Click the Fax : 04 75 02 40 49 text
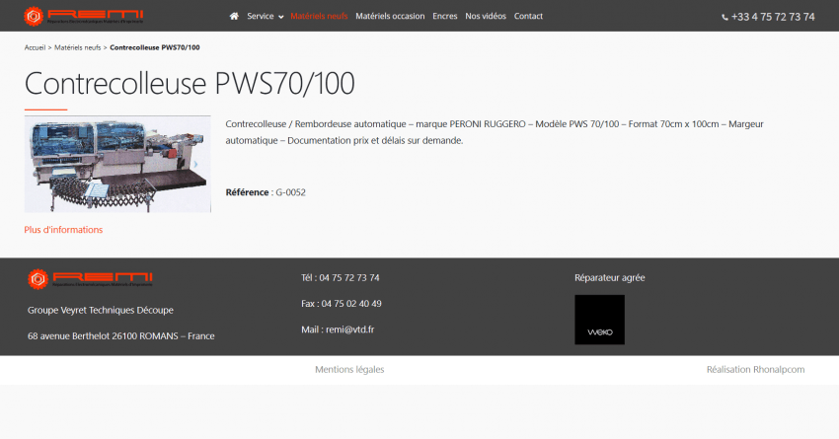Viewport: 839px width, 439px height. 342,304
